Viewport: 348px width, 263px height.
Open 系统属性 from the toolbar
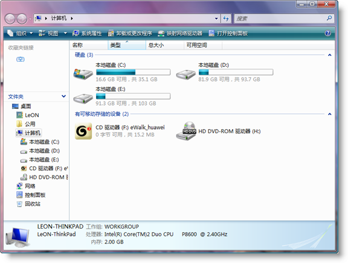[87, 33]
